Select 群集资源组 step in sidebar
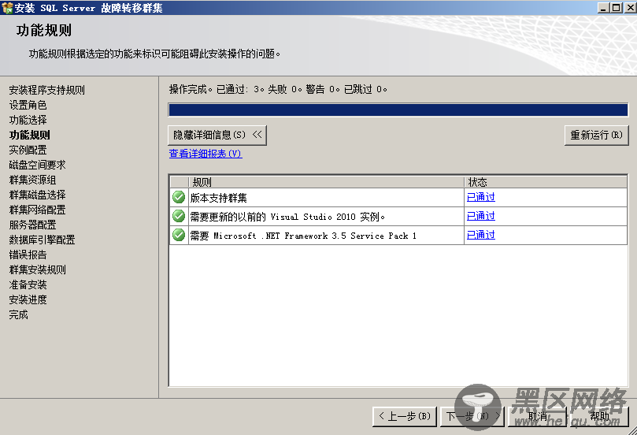This screenshot has height=435, width=637. pos(32,180)
